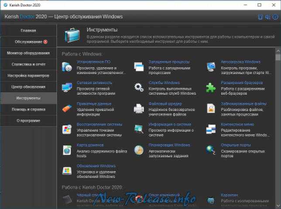
Task: Open Помощь и справка section
Action: [28, 109]
